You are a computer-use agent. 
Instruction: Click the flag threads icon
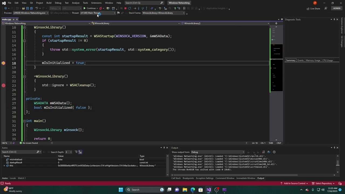(x=118, y=13)
